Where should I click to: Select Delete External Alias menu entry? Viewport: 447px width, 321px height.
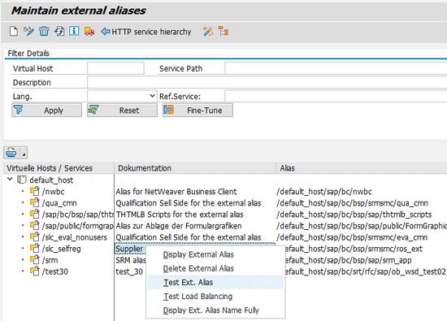pos(198,268)
